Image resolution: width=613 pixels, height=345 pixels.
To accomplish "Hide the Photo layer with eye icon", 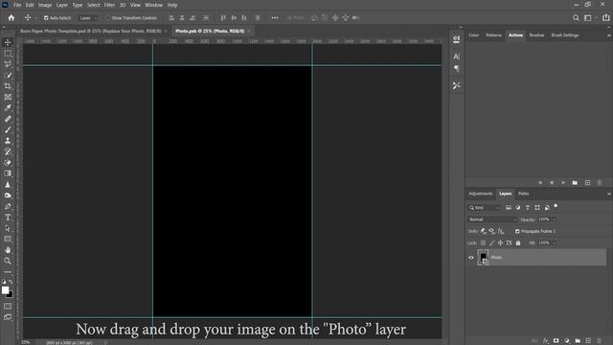I will point(471,258).
